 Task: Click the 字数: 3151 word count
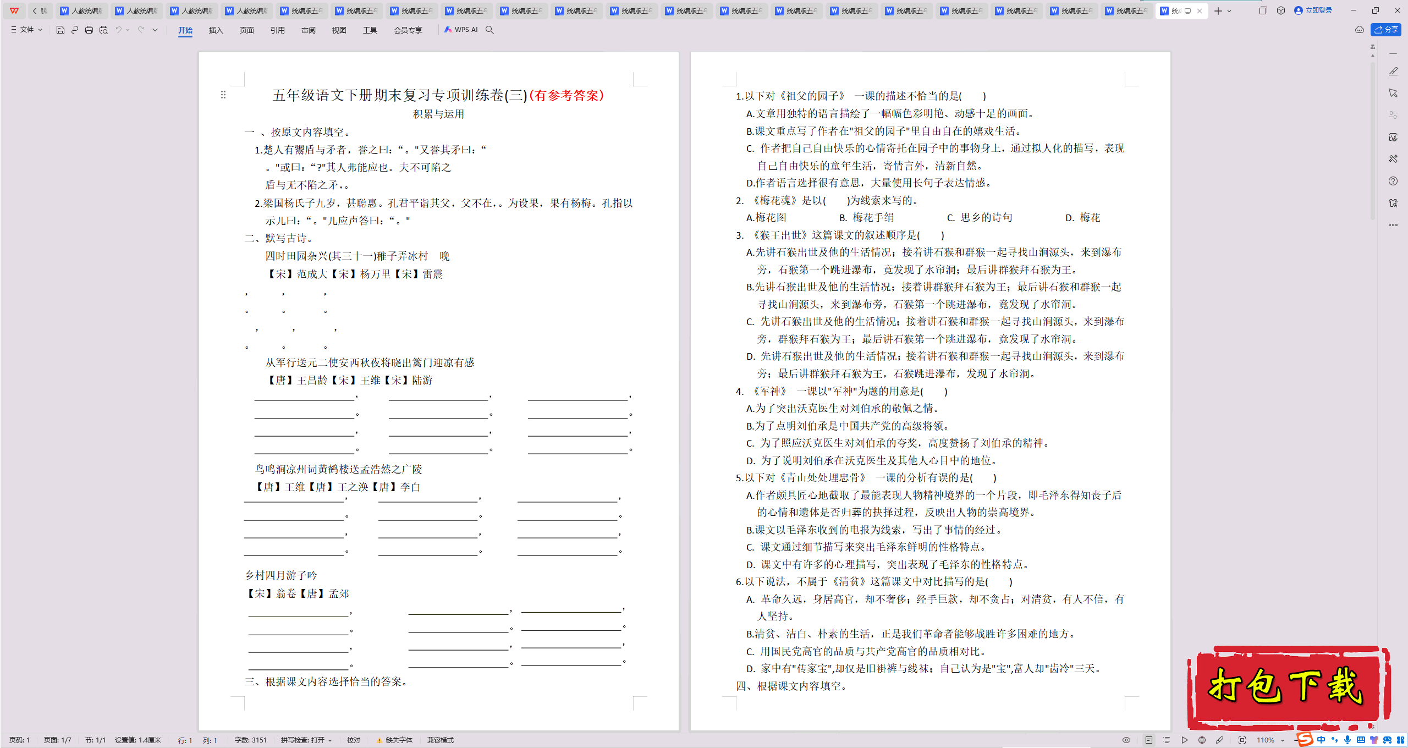coord(251,740)
